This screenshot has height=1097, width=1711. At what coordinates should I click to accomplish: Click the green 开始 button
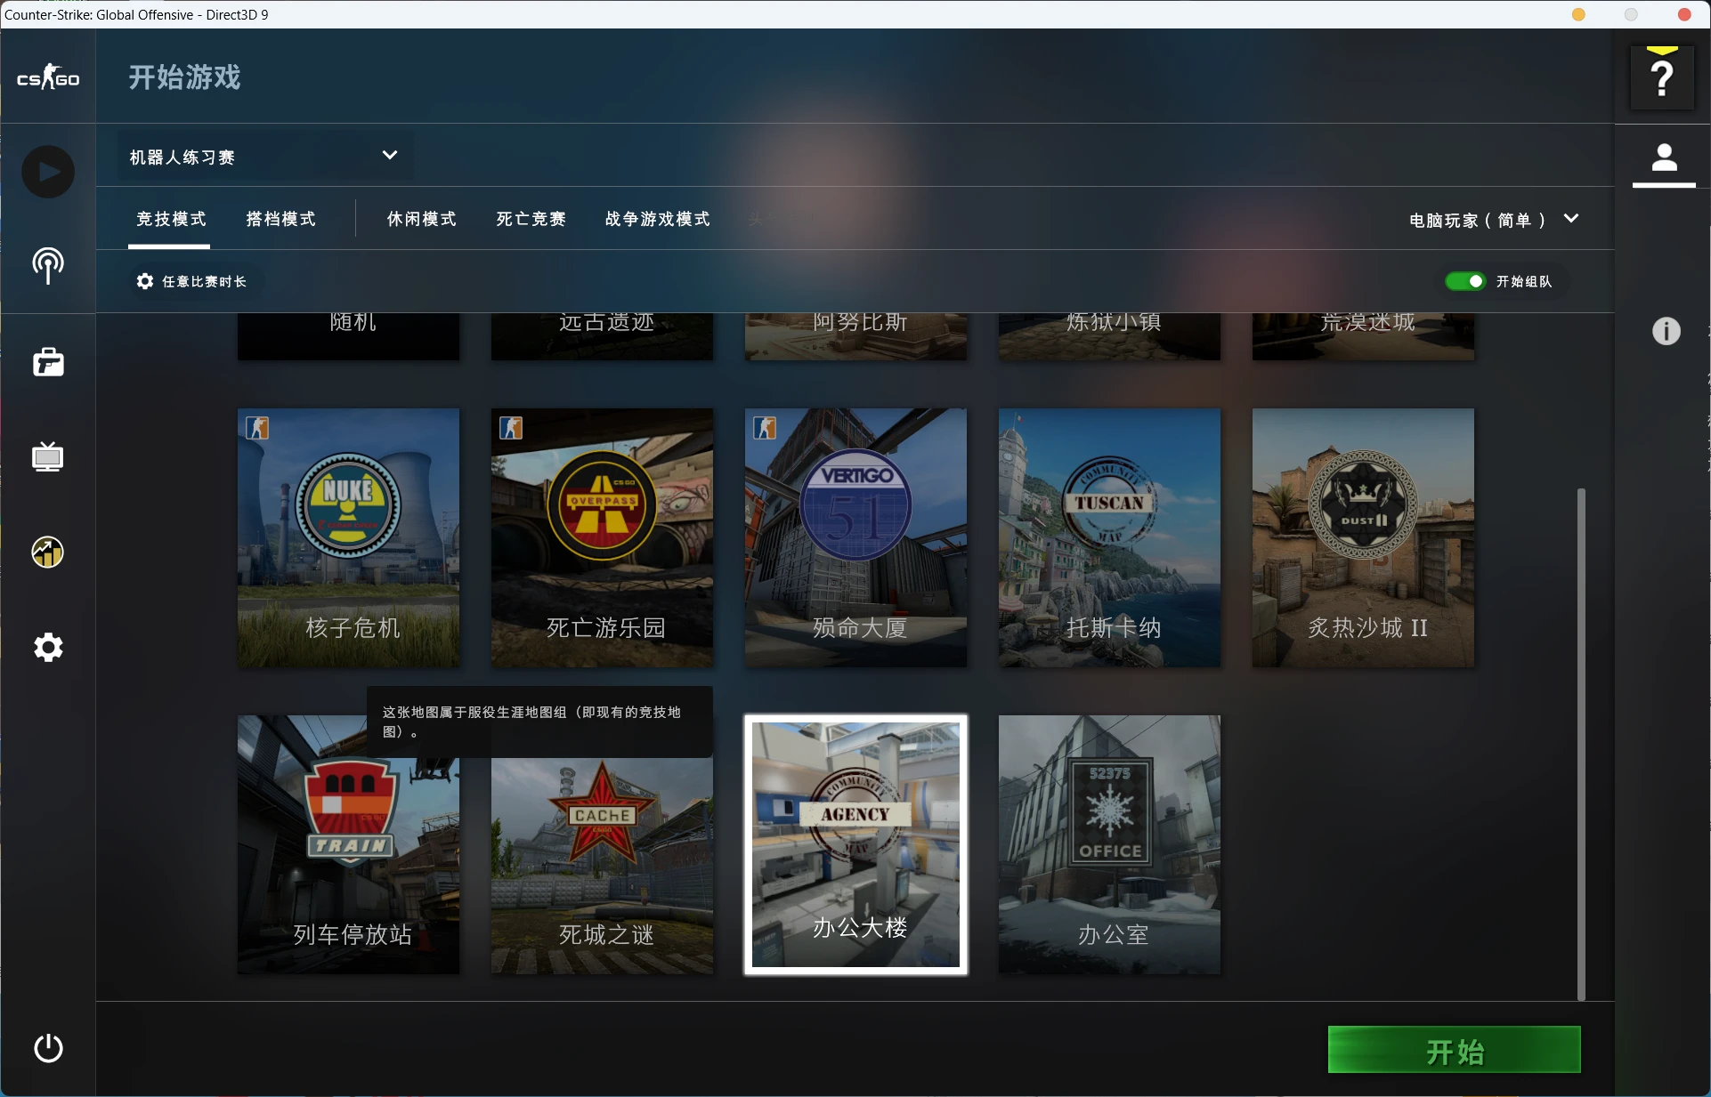coord(1454,1050)
